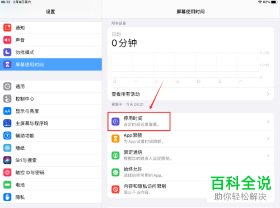Screen dimensions: 280x208
Task: Tap the 显示与亮度 AA icon
Action: 7,111
